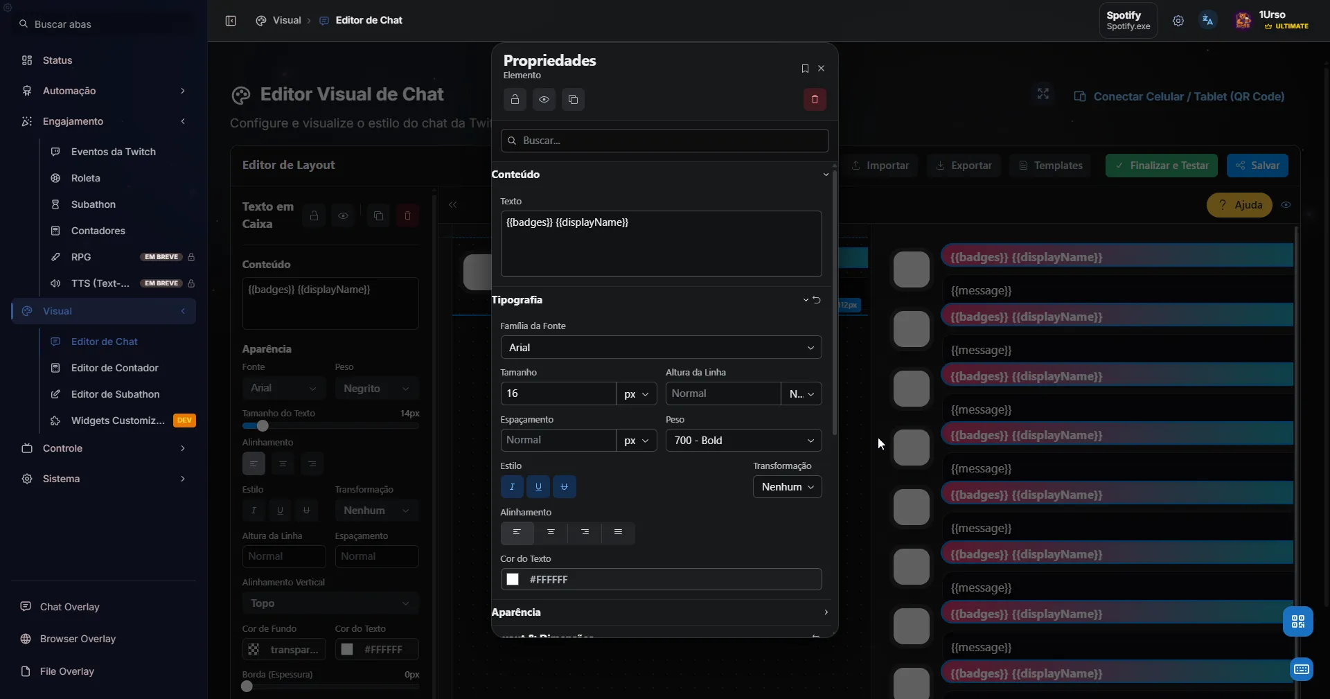Screen dimensions: 1330x699
Task: Open Editor de Contador in sidebar
Action: coord(114,368)
